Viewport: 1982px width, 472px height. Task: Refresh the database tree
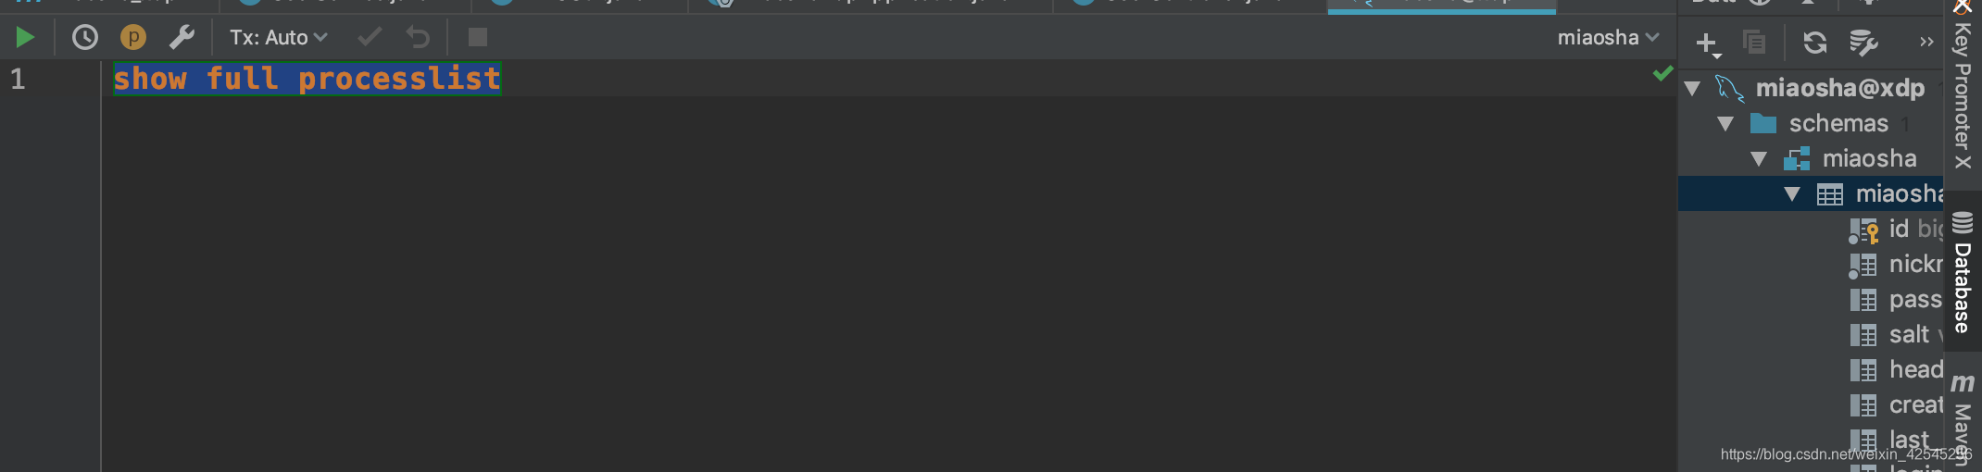coord(1815,43)
